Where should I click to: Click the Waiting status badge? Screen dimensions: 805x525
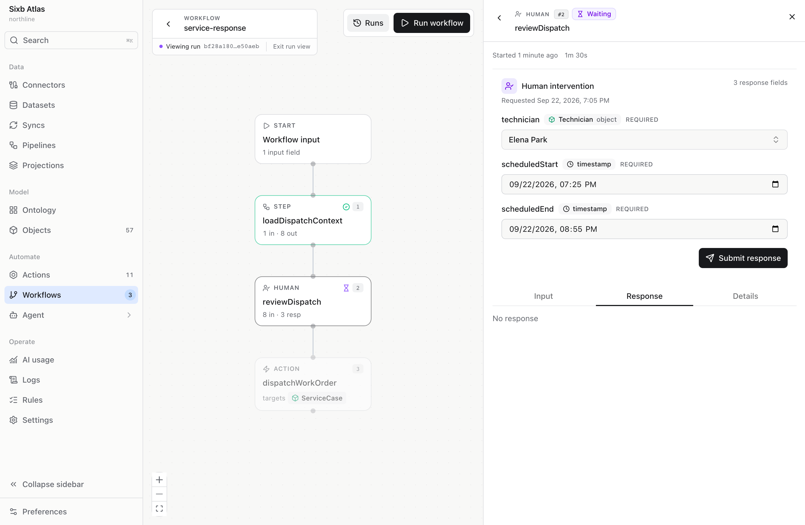tap(594, 14)
